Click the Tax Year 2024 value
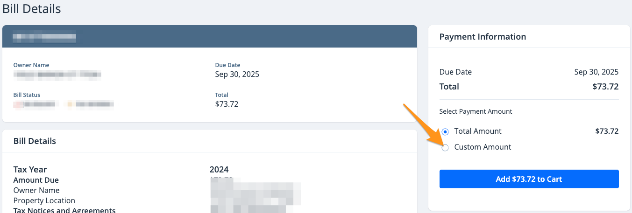This screenshot has width=632, height=213. 219,170
